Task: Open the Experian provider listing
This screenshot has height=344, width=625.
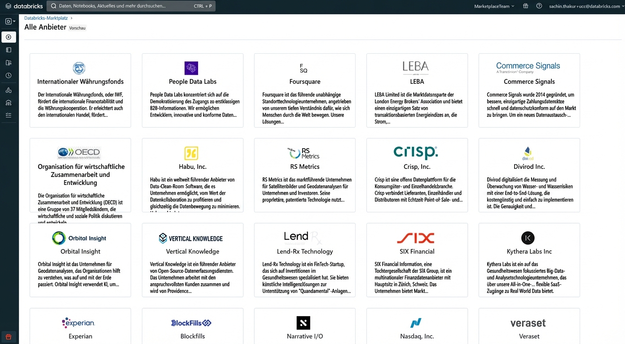Action: [80, 327]
